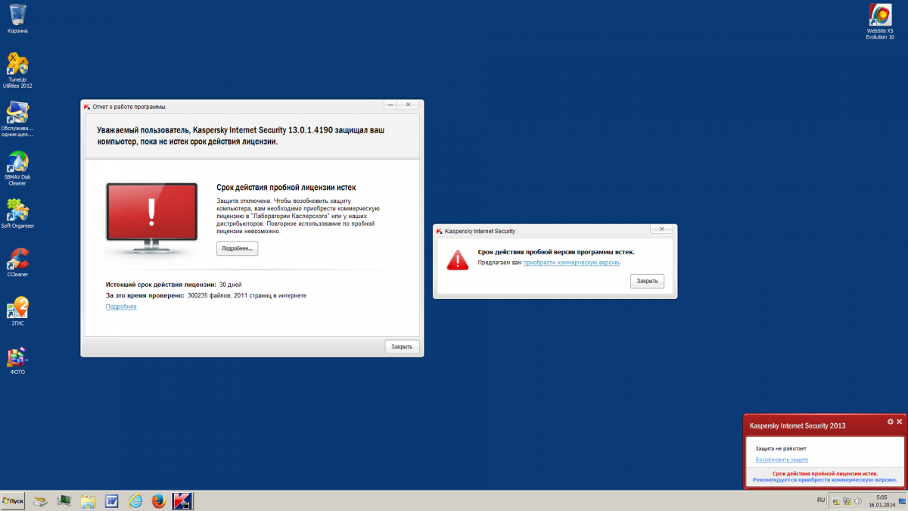Open the Корзина recycle bin icon

click(x=17, y=19)
